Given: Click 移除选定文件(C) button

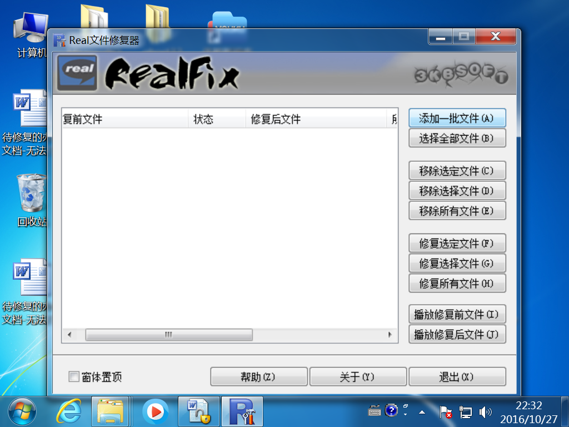Looking at the screenshot, I should pos(457,171).
